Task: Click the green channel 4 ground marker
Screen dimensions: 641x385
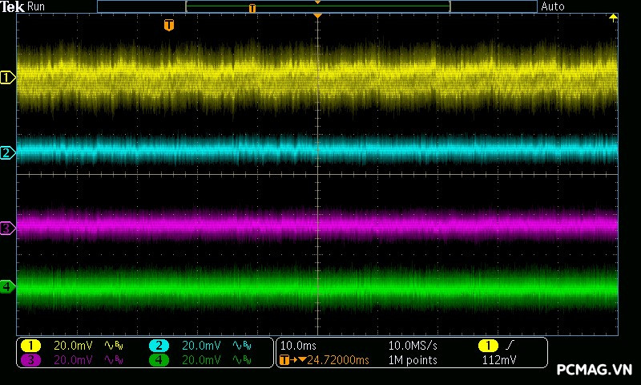Action: (7, 286)
